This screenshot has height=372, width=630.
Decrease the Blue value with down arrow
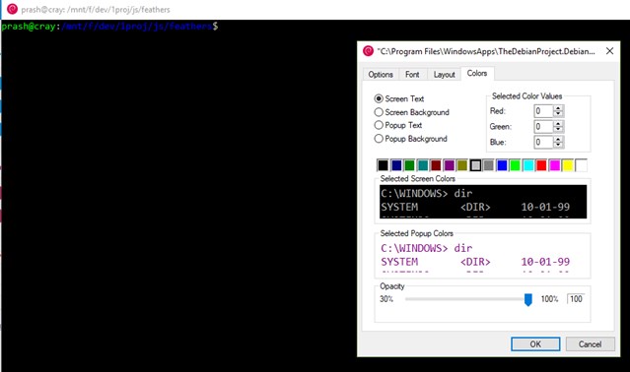click(558, 145)
